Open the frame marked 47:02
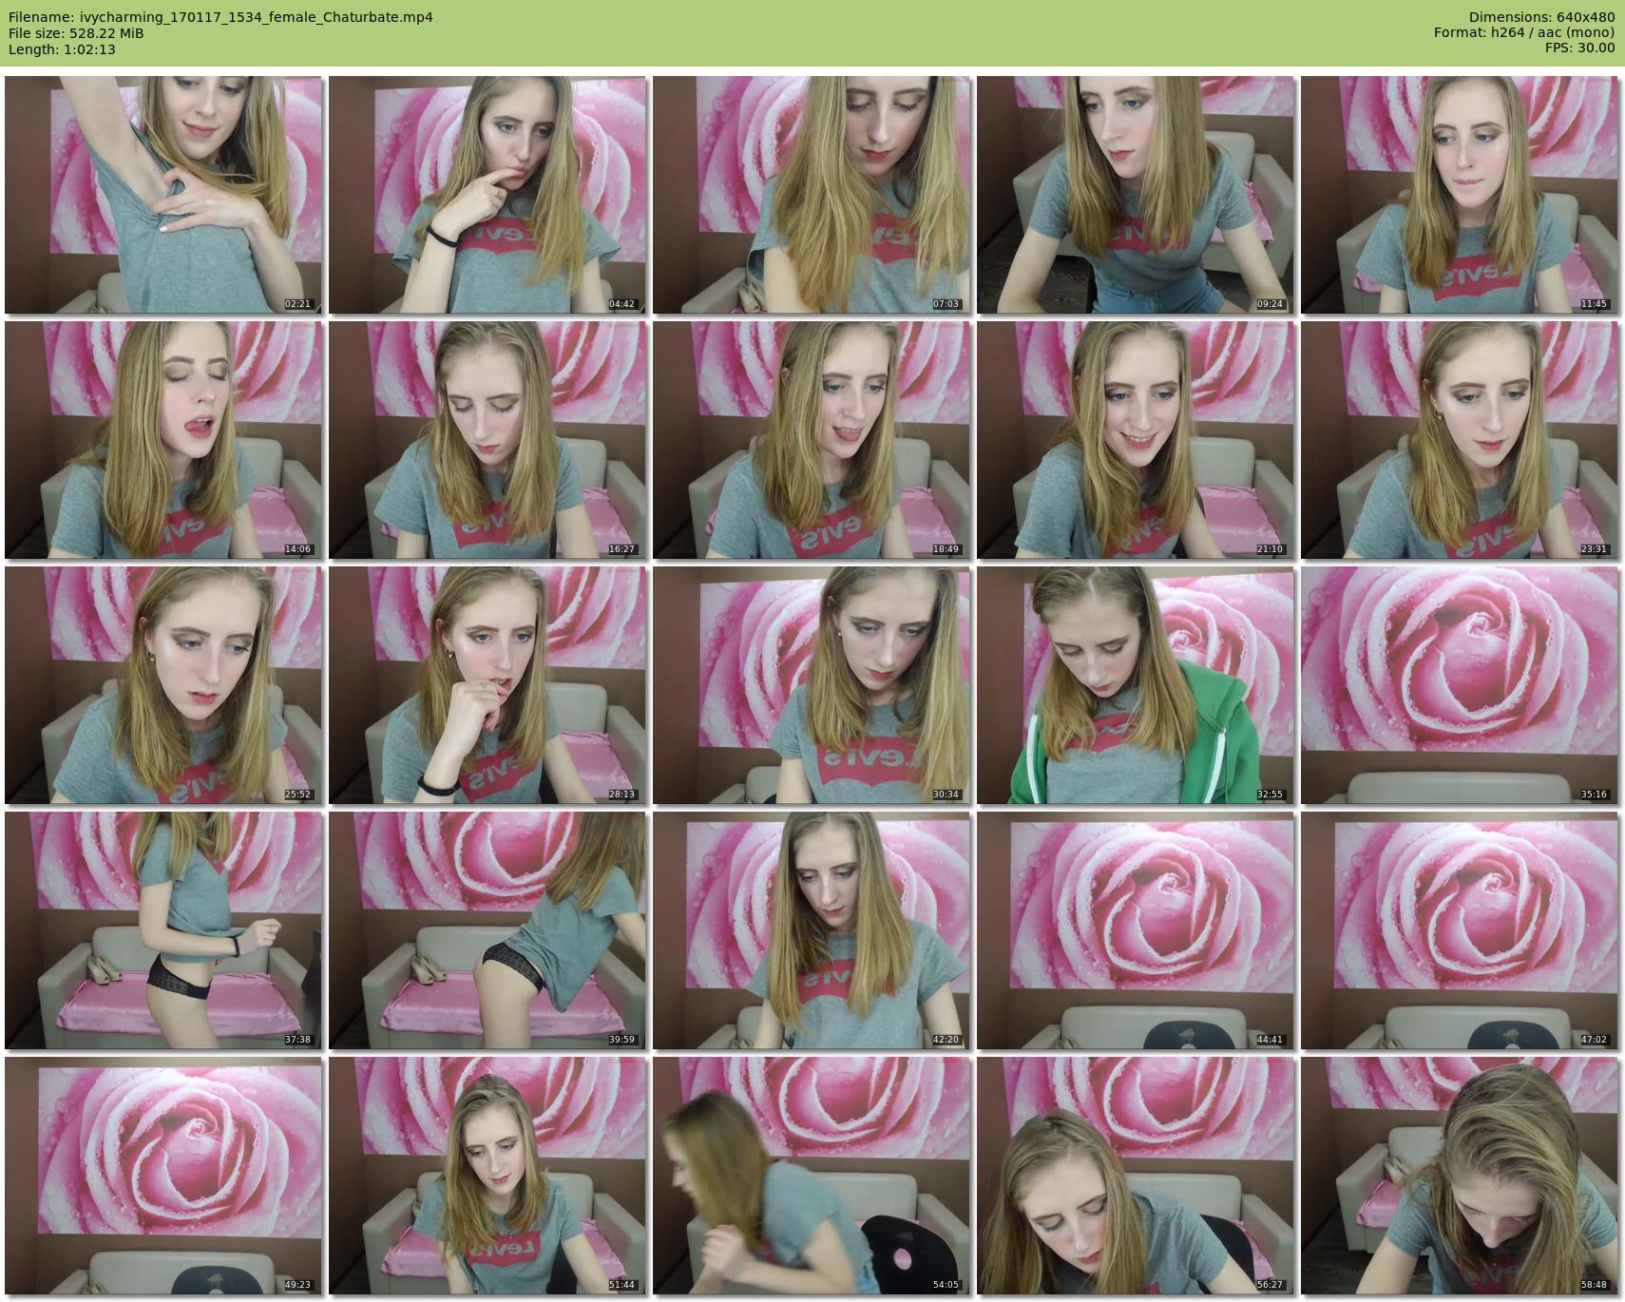Screen dimensions: 1625x1302 (1460, 930)
